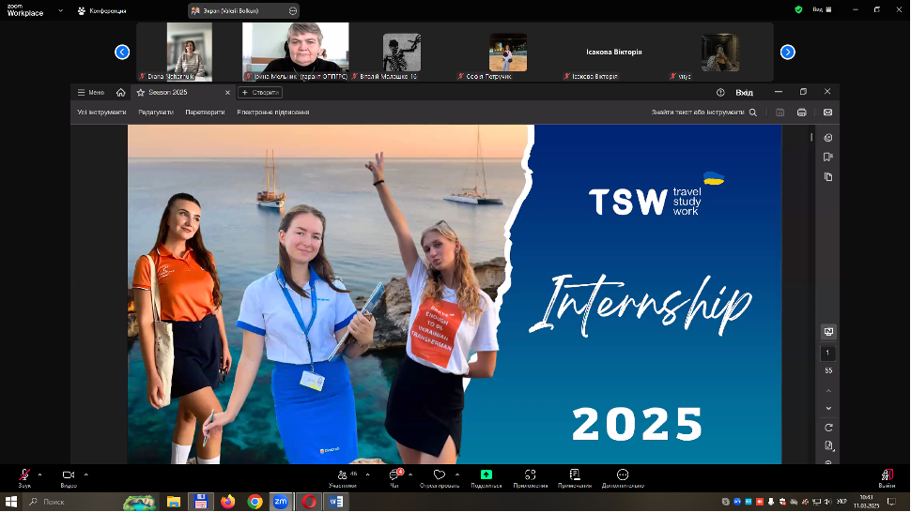Click the current page number field

point(828,353)
